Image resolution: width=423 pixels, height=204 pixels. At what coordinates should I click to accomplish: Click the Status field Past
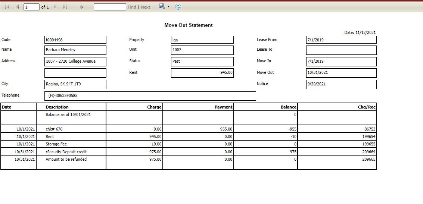(202, 62)
